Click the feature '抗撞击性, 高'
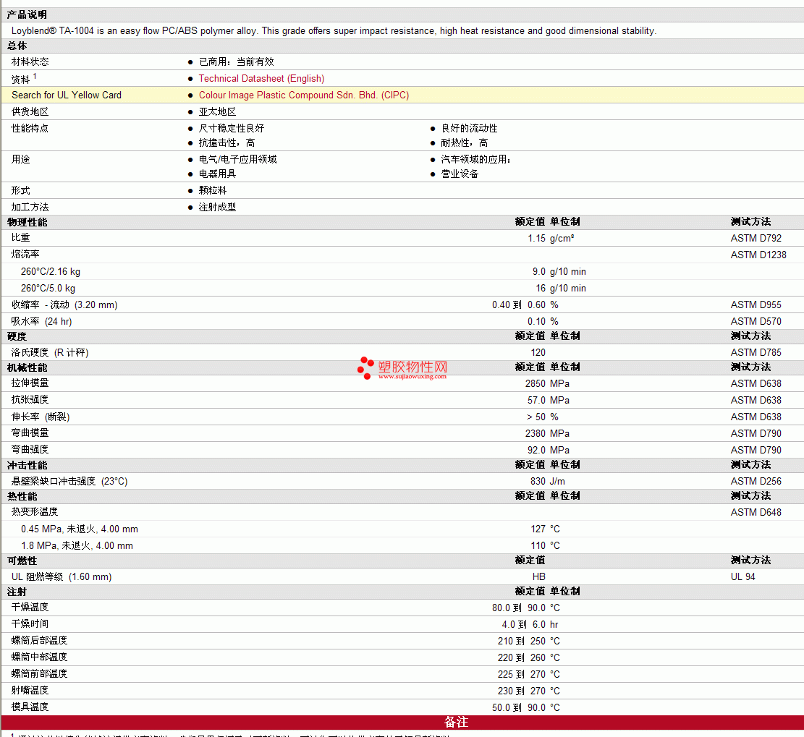 227,143
